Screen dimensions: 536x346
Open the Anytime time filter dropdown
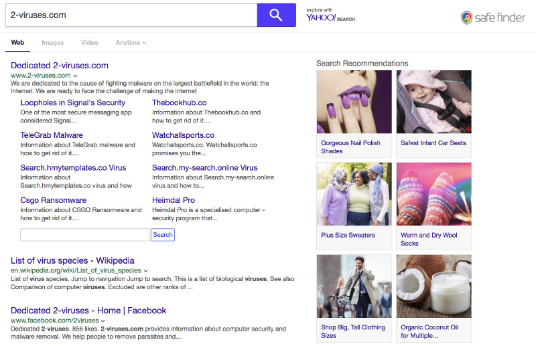click(x=131, y=43)
